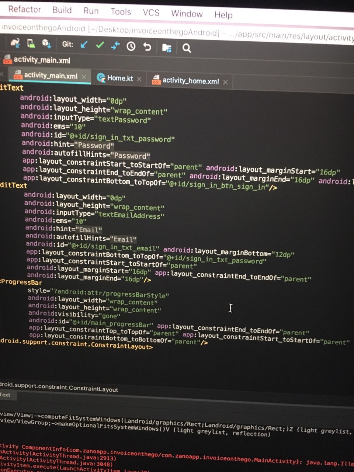Click the Search Everywhere magnifier icon
The image size is (354, 472).
(187, 48)
